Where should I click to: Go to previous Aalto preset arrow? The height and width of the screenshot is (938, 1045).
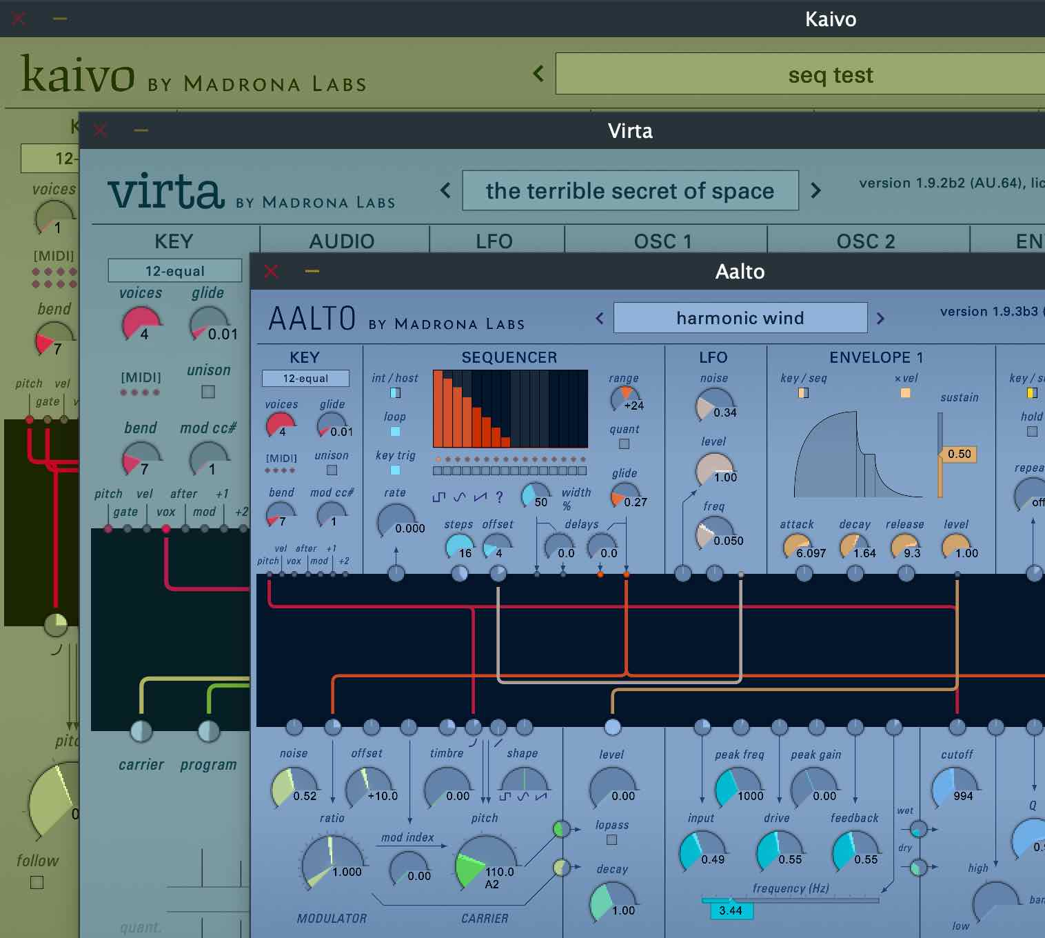point(600,318)
